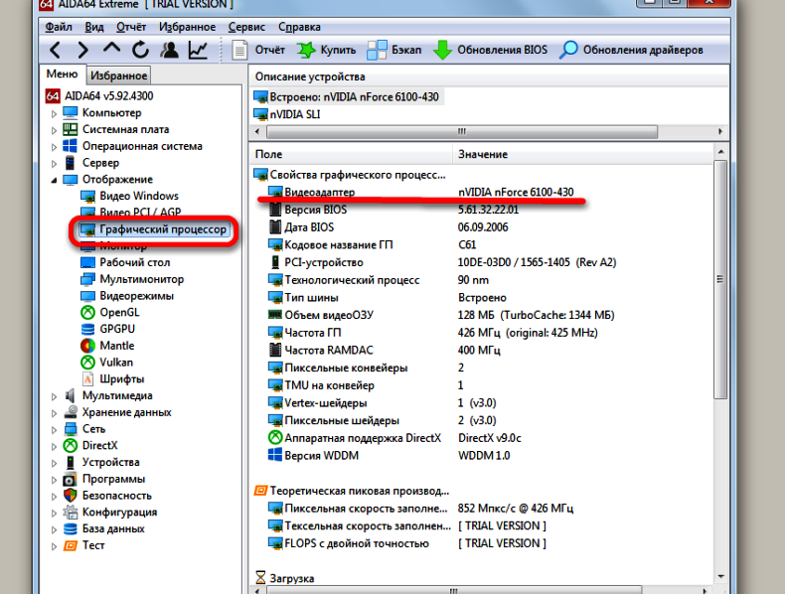Click the Шрифты fonts icon
This screenshot has height=594, width=785.
tap(87, 378)
